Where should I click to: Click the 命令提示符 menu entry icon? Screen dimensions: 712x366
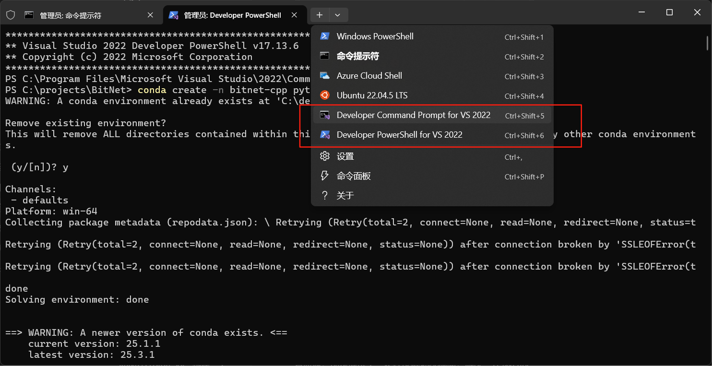point(325,56)
